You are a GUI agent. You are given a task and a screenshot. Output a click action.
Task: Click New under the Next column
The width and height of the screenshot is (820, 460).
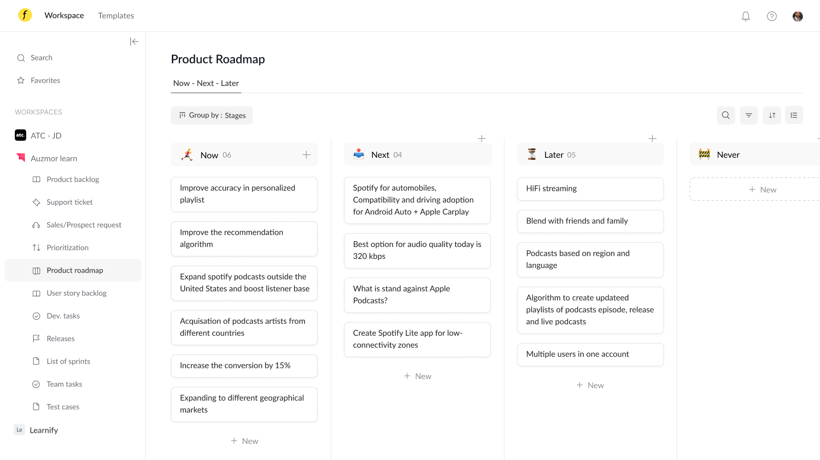point(417,376)
